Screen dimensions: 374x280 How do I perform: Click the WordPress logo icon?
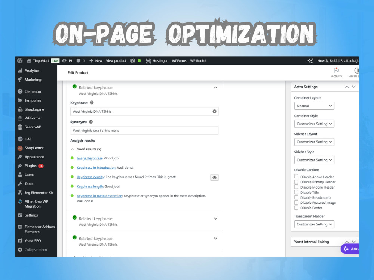(x=20, y=61)
